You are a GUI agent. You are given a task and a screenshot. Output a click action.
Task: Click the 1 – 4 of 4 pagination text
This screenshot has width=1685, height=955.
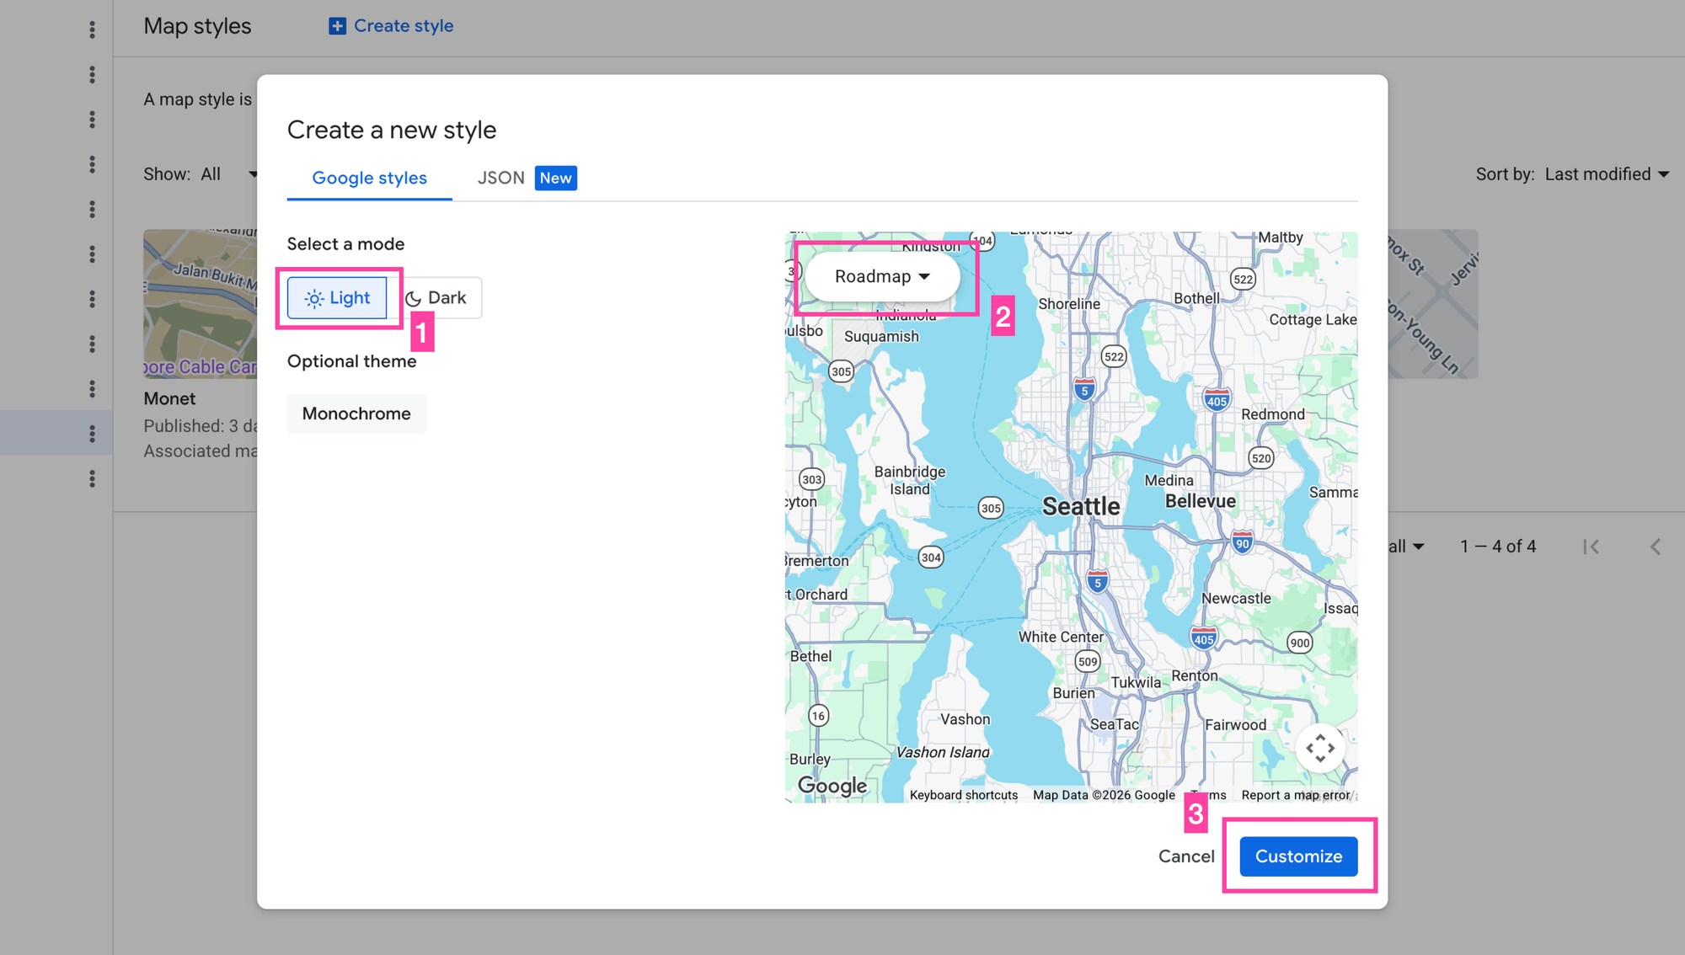point(1498,547)
